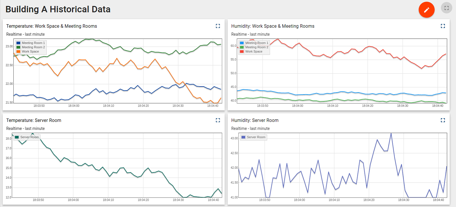Click the Building A Historical Data title

coord(58,9)
